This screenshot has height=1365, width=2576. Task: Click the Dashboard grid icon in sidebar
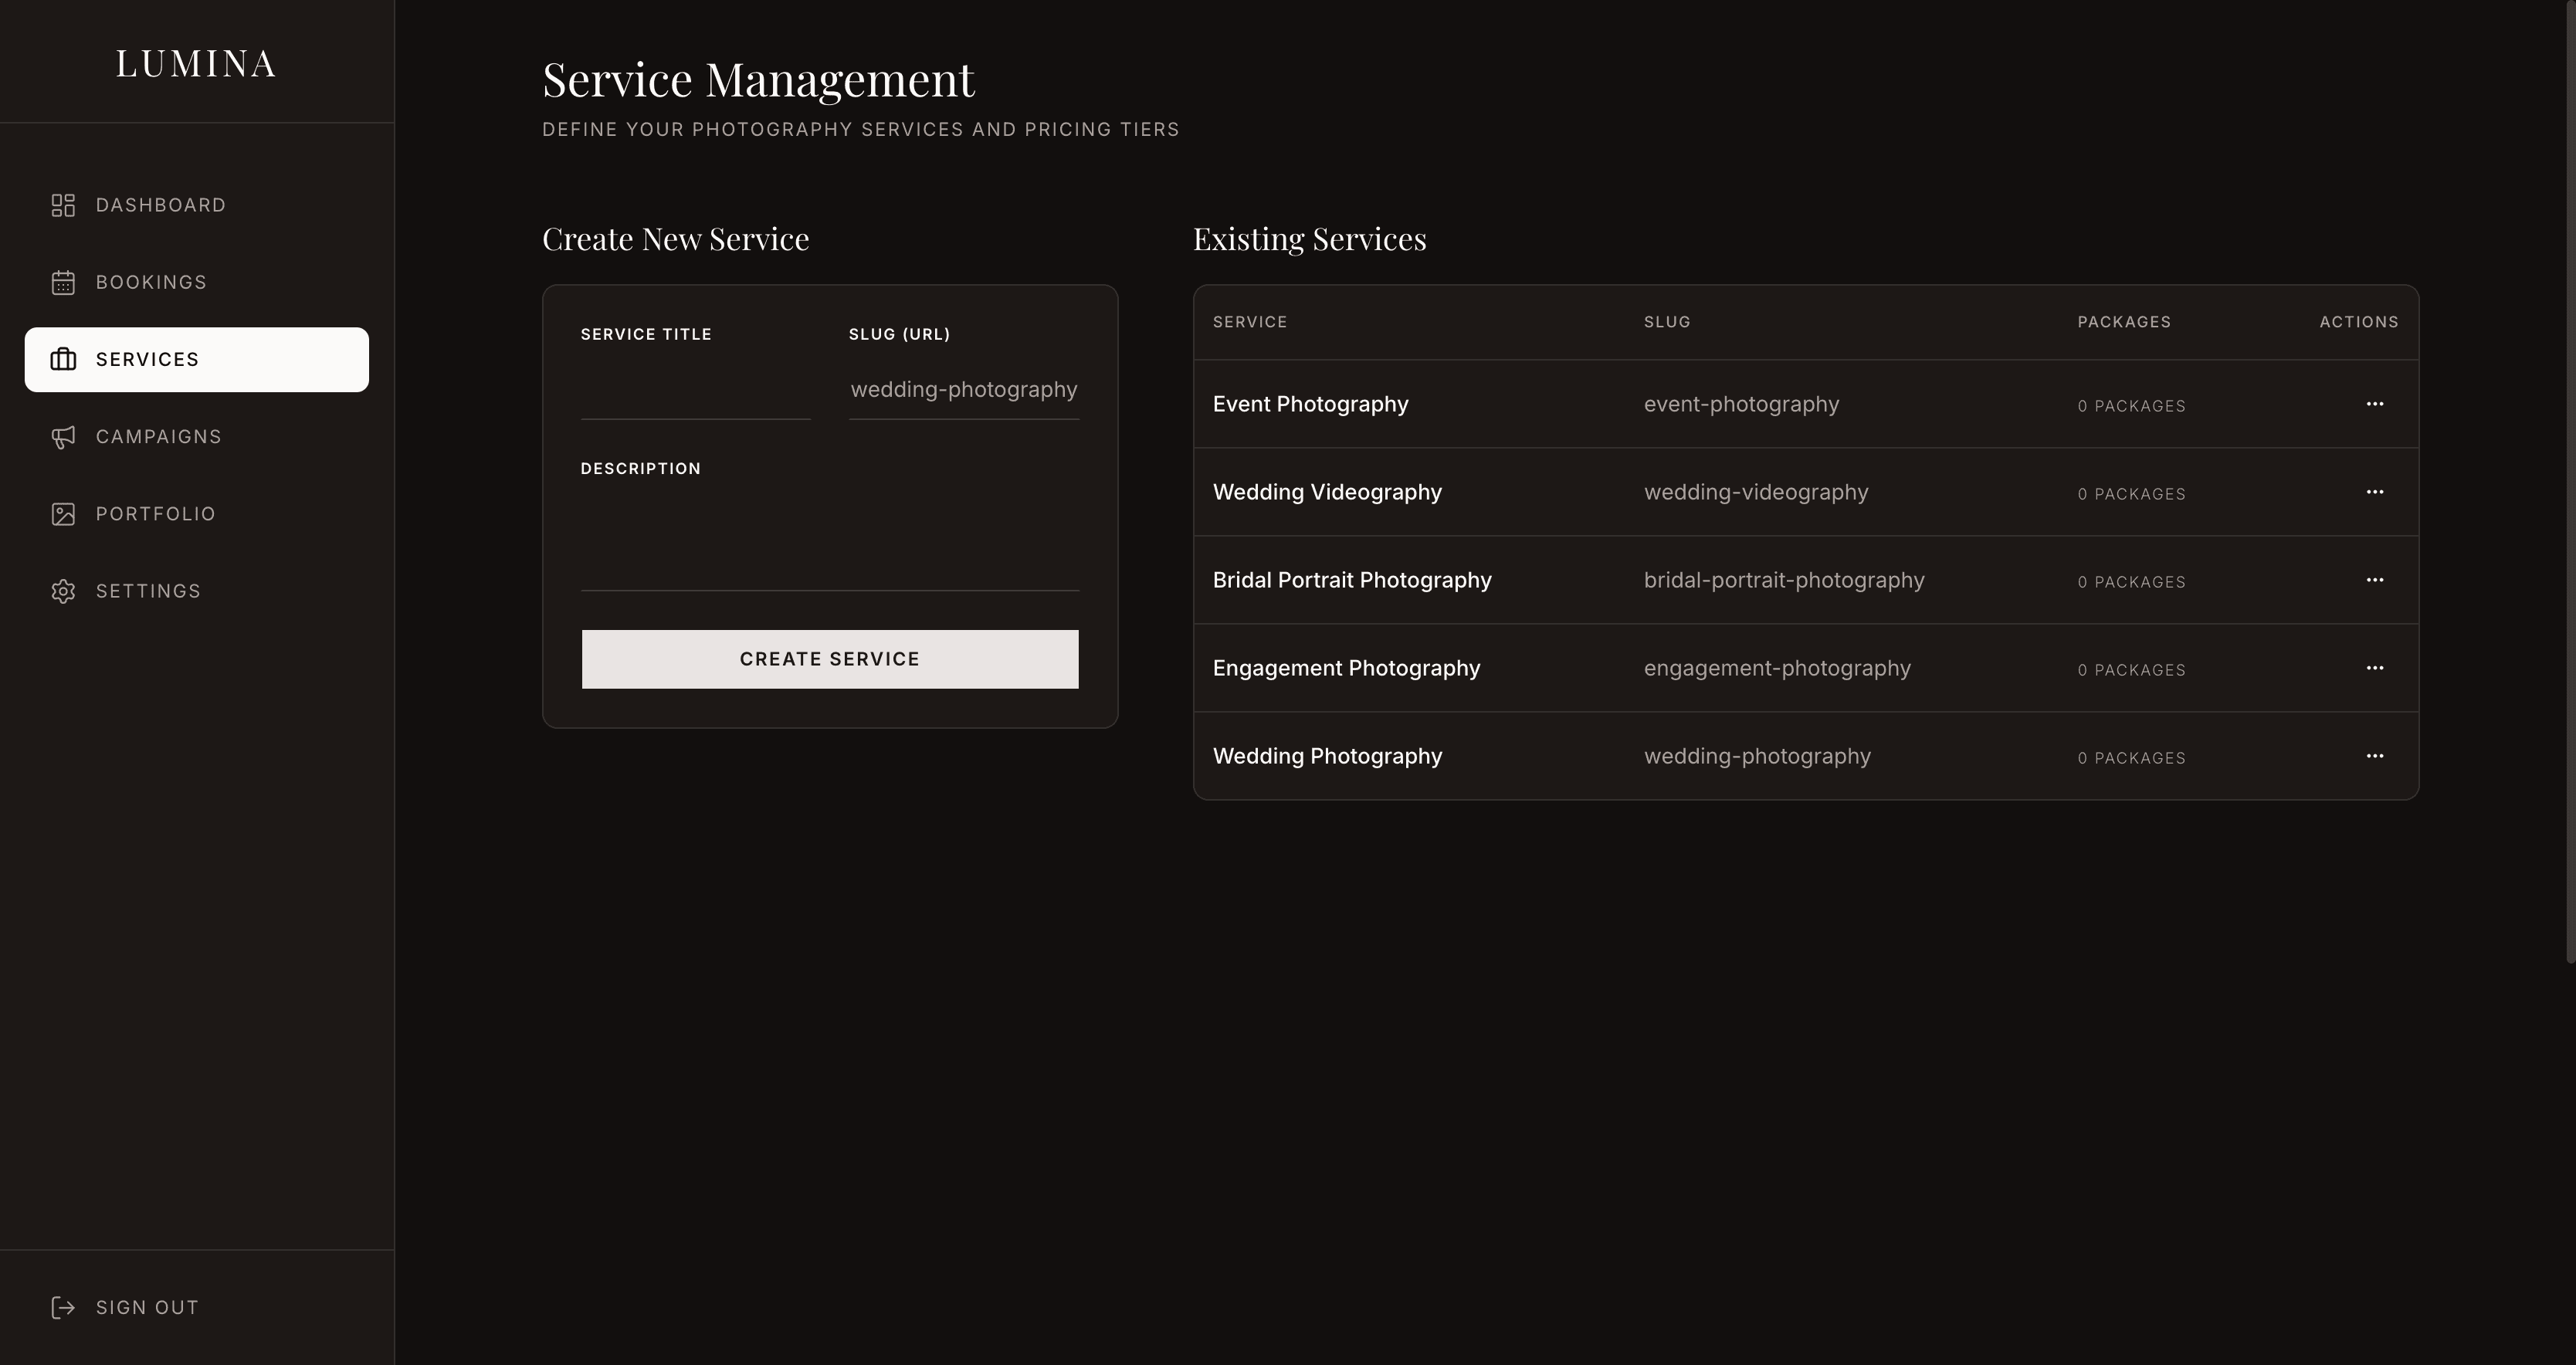[63, 205]
